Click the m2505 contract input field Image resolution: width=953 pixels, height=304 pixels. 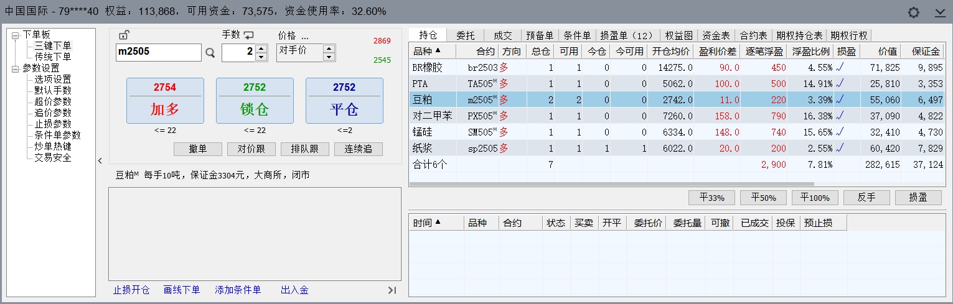[159, 53]
